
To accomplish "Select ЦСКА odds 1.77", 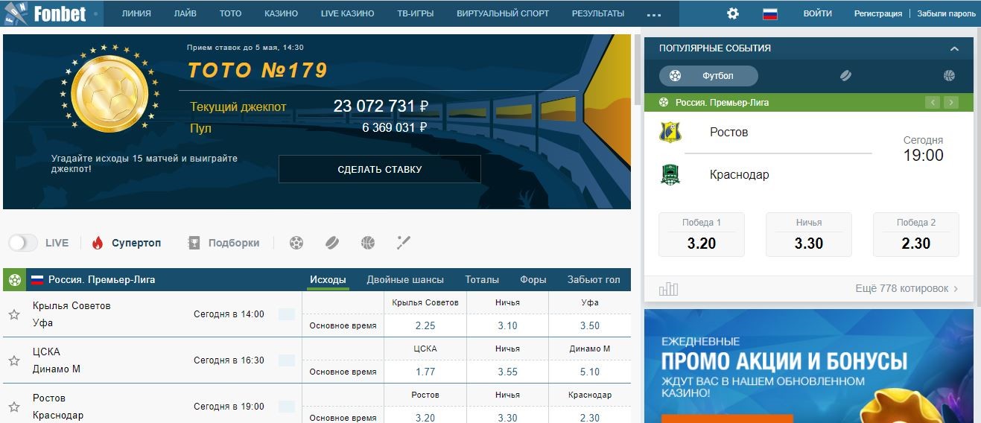I will click(425, 372).
